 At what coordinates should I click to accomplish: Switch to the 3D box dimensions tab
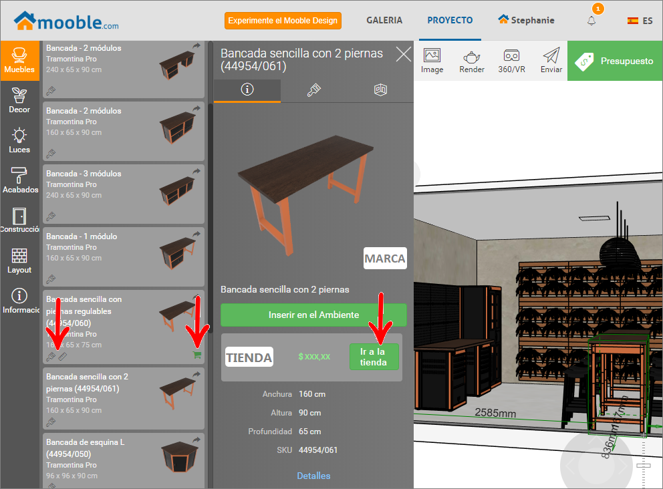(380, 90)
